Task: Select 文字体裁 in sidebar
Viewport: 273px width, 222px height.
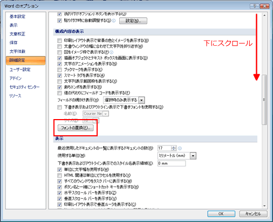Action: 17,52
